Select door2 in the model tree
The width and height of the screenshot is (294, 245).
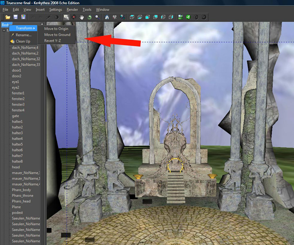point(16,76)
